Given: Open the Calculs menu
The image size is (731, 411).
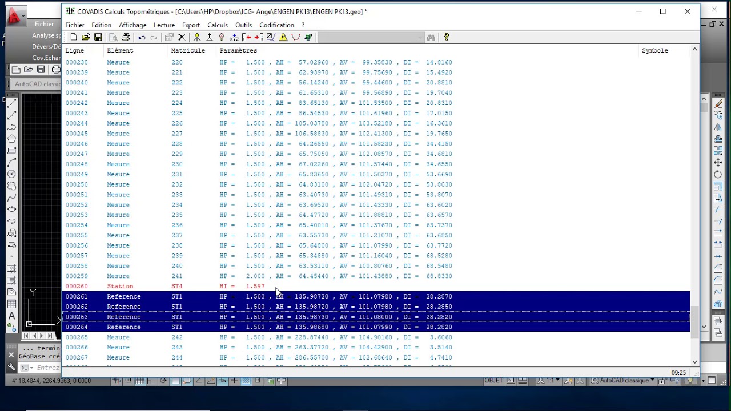Looking at the screenshot, I should pyautogui.click(x=218, y=25).
